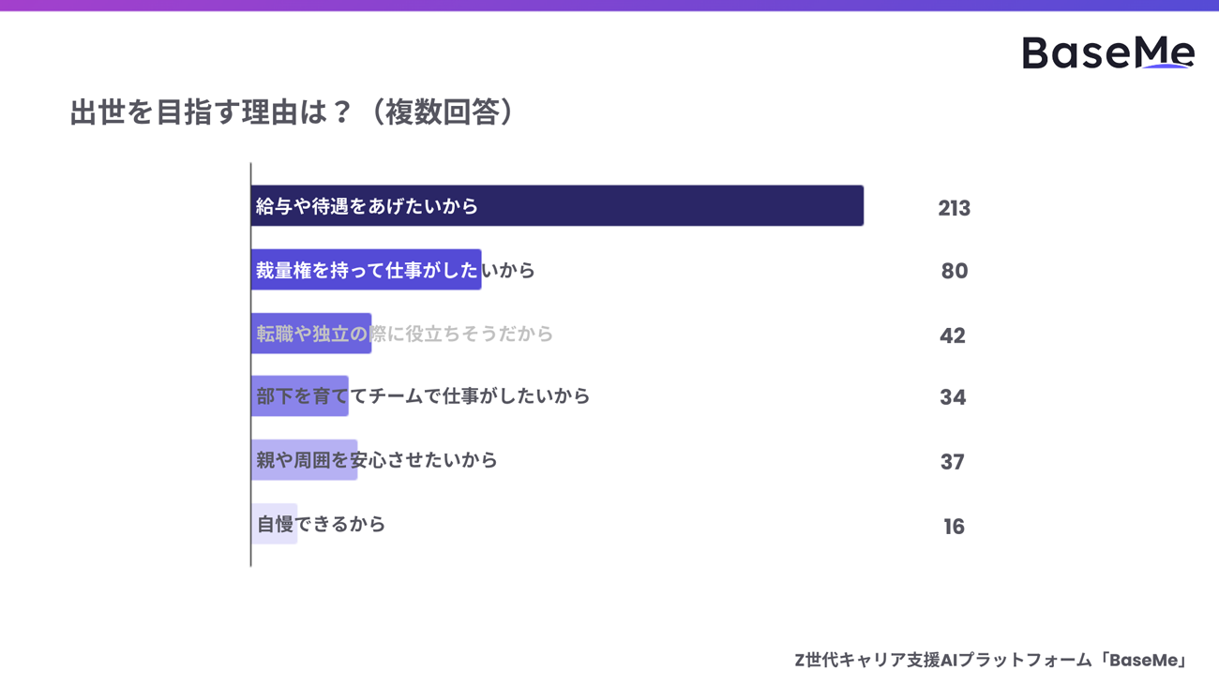Viewport: 1219px width, 685px height.
Task: Click the value 80 data label
Action: click(954, 271)
